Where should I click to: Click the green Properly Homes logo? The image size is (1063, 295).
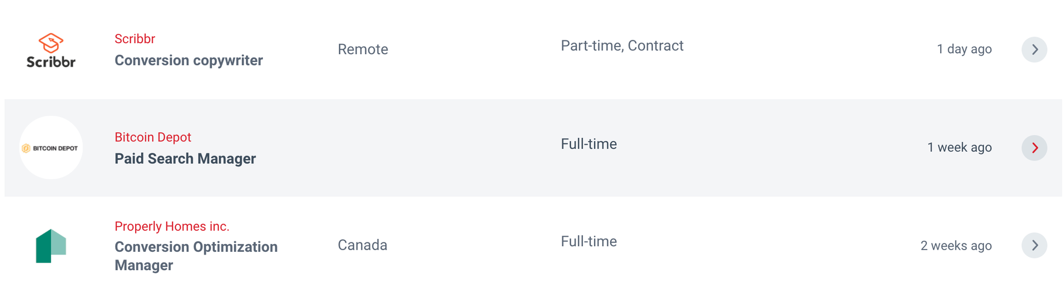51,246
